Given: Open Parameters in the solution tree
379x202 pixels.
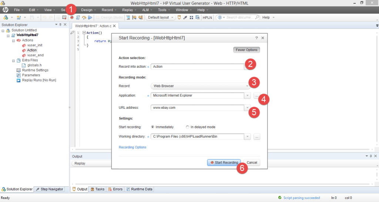Looking at the screenshot, I should [31, 75].
